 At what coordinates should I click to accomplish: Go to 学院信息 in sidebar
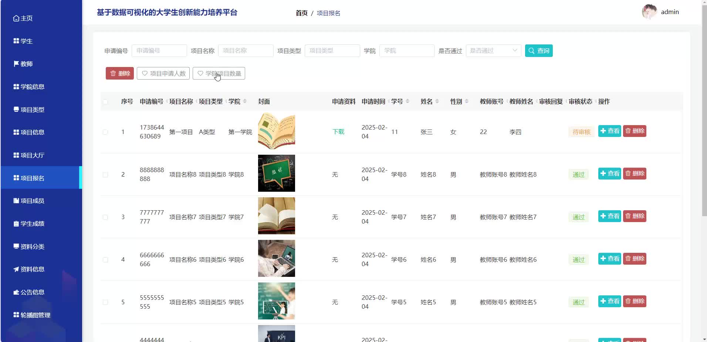[x=29, y=87]
